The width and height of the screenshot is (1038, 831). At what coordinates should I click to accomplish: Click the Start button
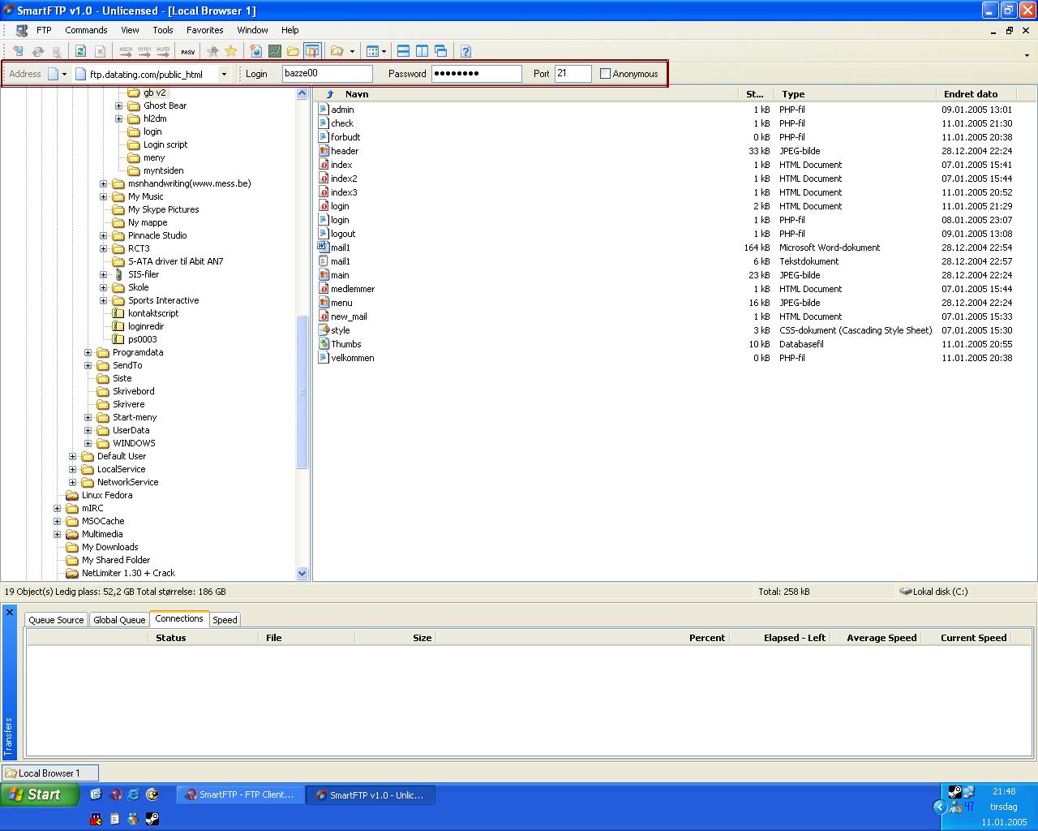[x=40, y=794]
